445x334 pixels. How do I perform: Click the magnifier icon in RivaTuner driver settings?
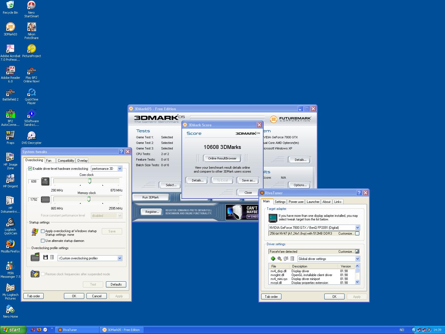pos(280,259)
